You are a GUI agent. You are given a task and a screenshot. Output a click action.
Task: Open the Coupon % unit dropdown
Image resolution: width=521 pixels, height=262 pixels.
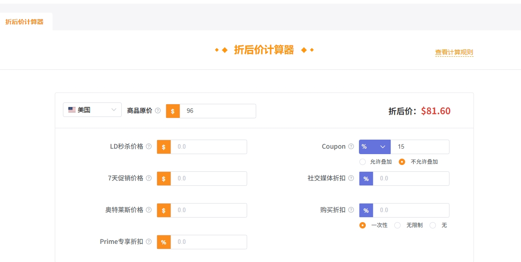[375, 147]
